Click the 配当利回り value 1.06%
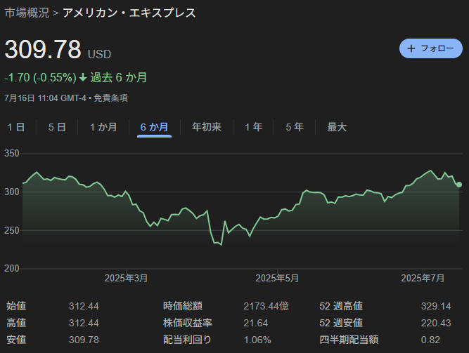This screenshot has height=353, width=469. [257, 340]
